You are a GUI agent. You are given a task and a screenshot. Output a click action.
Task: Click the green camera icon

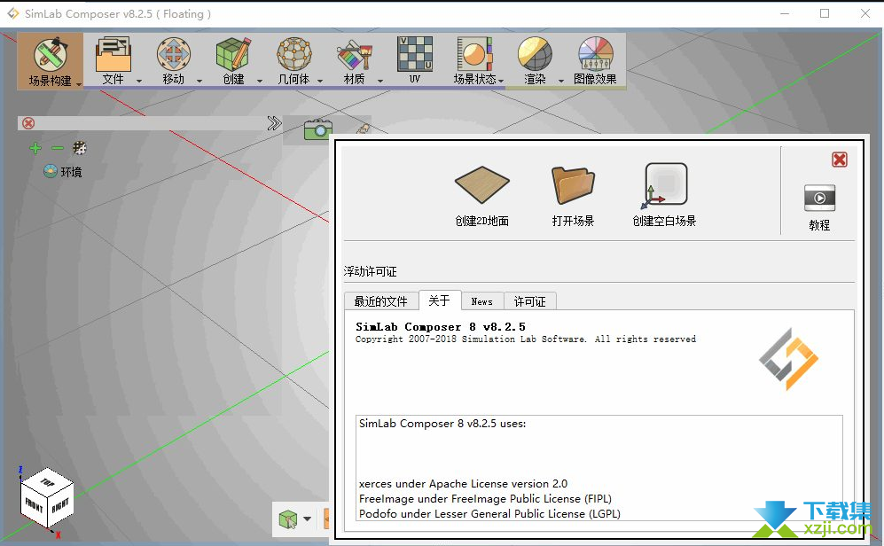pos(318,129)
